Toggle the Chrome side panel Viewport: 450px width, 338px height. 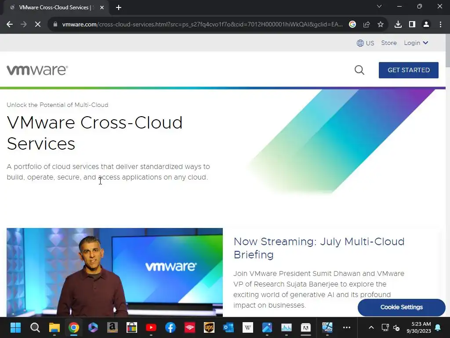412,25
